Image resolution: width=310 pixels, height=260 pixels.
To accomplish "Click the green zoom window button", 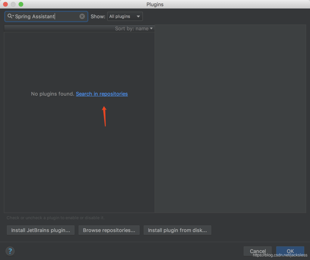I will (21, 4).
